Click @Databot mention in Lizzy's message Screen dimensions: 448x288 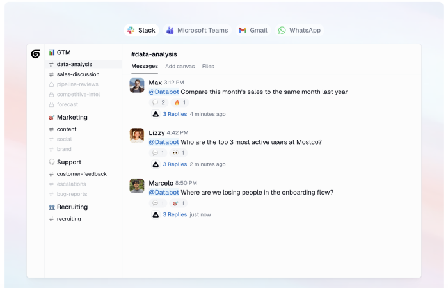pyautogui.click(x=164, y=142)
